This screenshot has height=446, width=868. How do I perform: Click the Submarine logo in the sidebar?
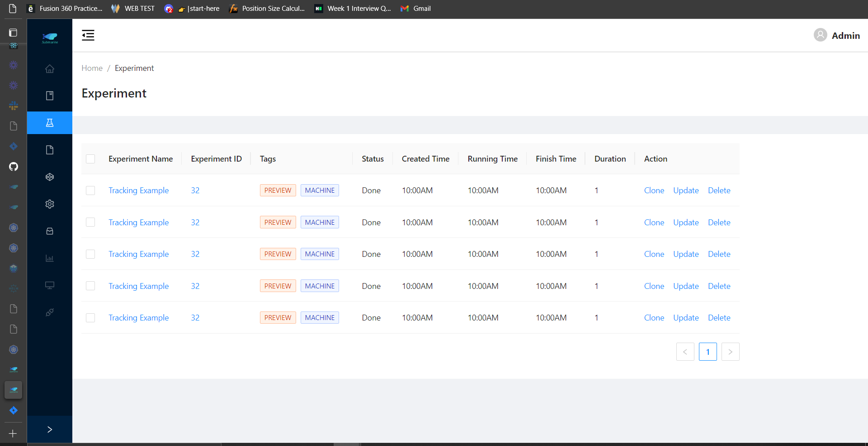(50, 38)
